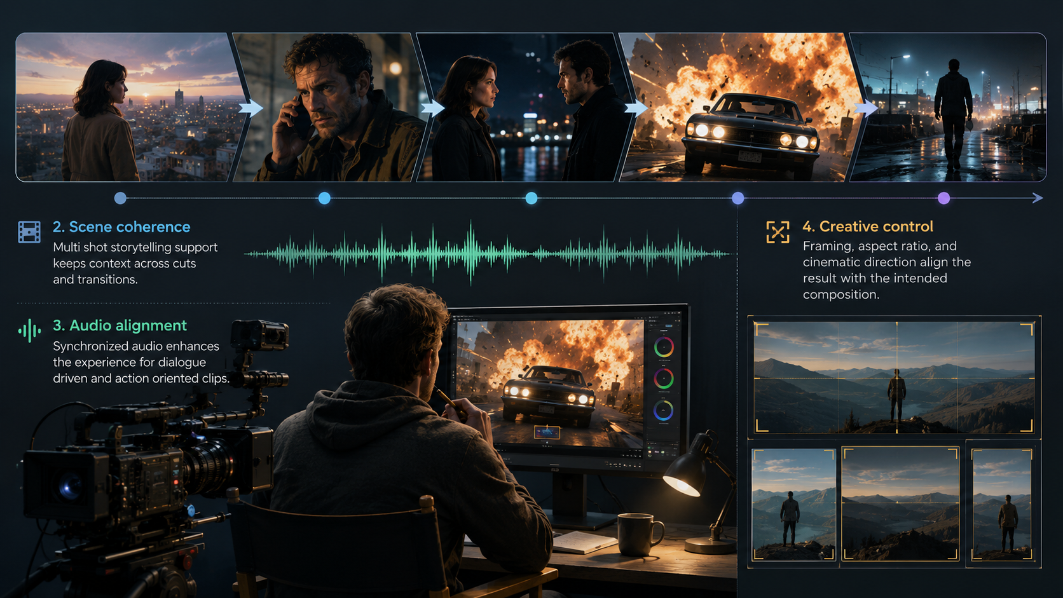Select the bottom color wheel on the editing monitor
1063x598 pixels.
(664, 411)
